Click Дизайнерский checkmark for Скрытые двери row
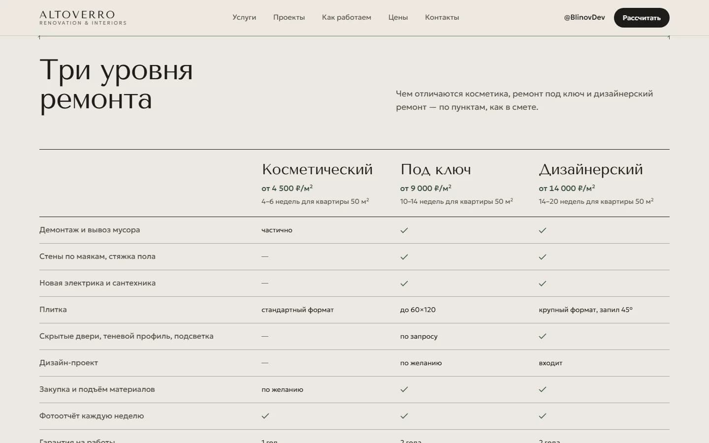 543,336
